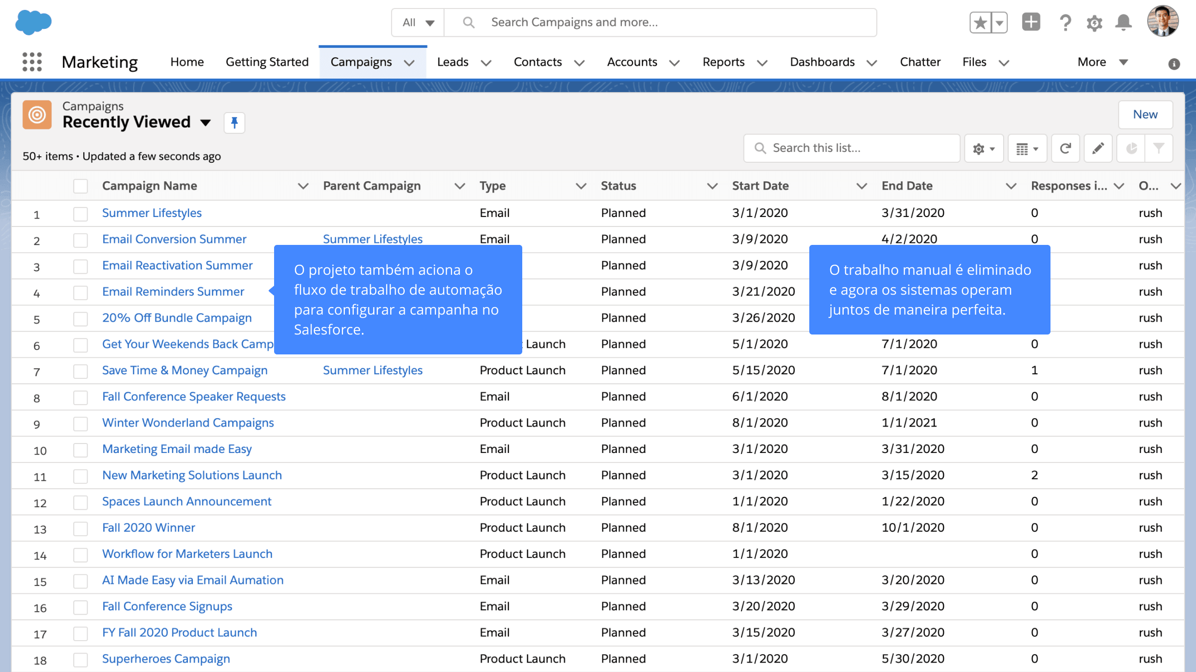Toggle the select-all checkbox in header

(80, 186)
